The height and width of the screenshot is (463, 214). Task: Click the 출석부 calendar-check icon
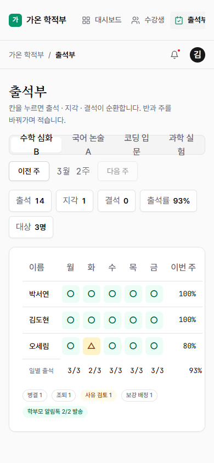click(x=178, y=20)
